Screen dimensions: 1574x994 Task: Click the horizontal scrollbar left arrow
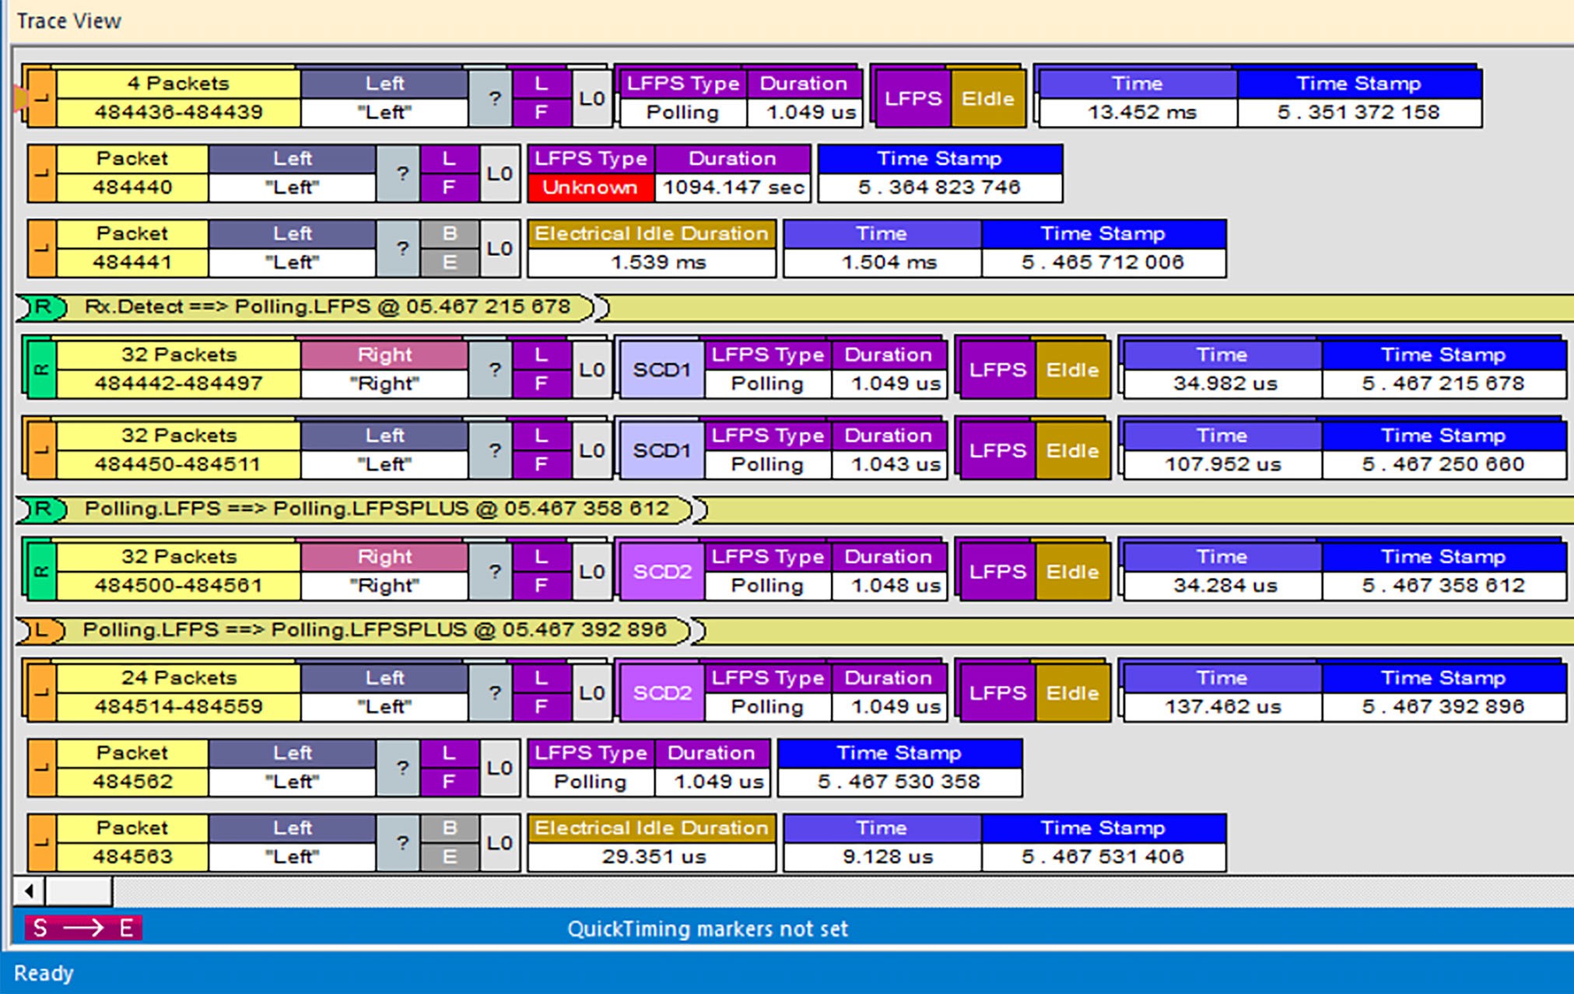pyautogui.click(x=29, y=891)
